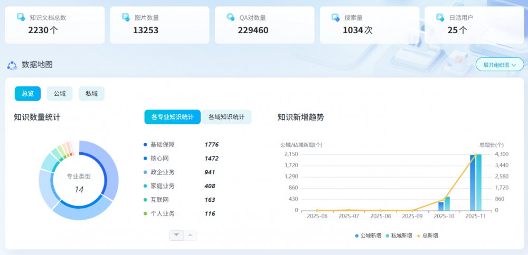Image resolution: width=528 pixels, height=255 pixels.
Task: Click the 搜索量 card icon
Action: click(335, 17)
